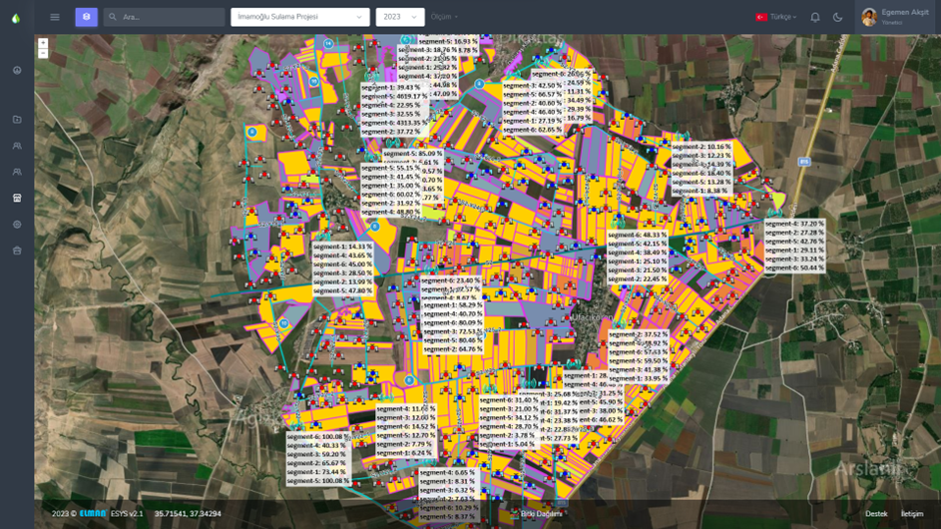
Task: Click into the Ara... search field
Action: (164, 17)
